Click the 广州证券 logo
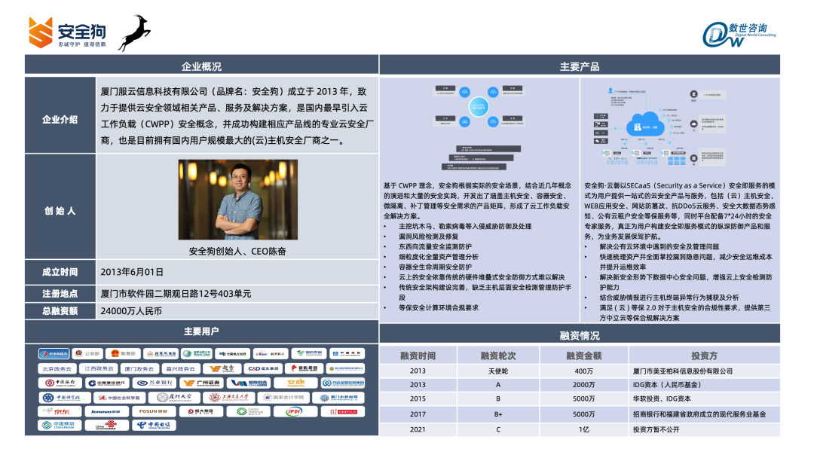Screen dimensions: 814x458 (x=201, y=383)
